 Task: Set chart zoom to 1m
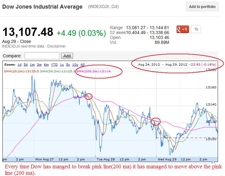point(32,65)
